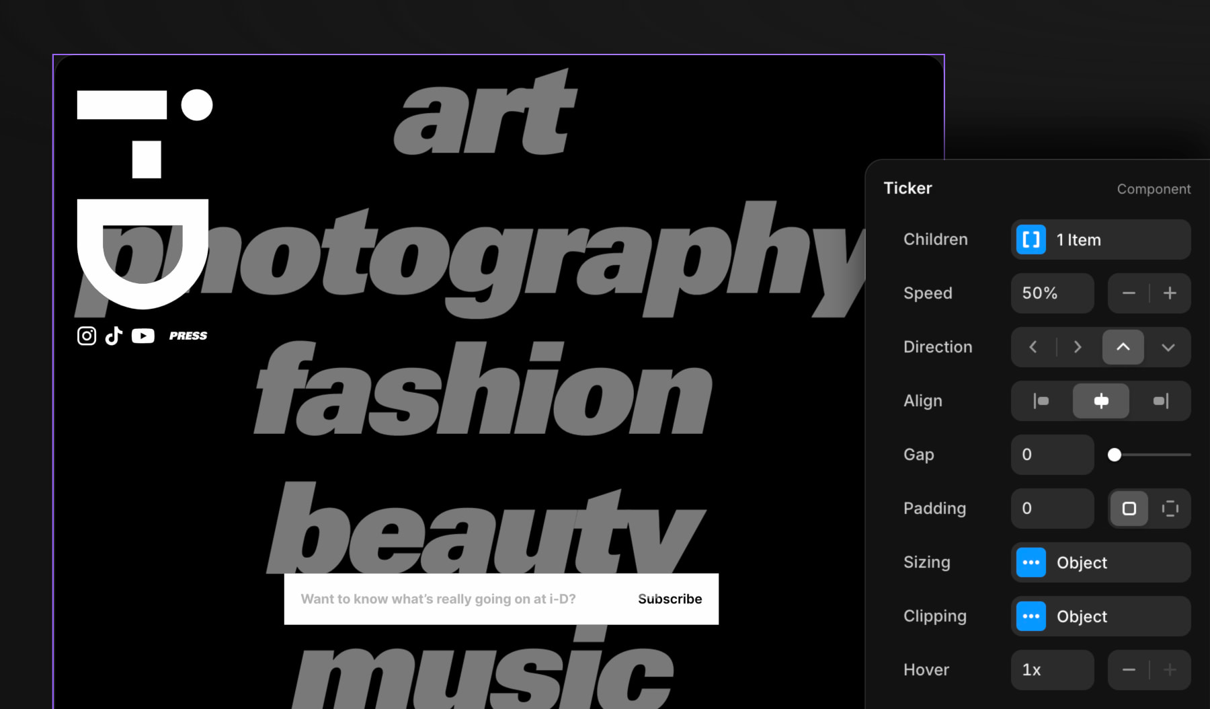This screenshot has height=709, width=1210.
Task: Click the i-D logo
Action: tap(143, 195)
